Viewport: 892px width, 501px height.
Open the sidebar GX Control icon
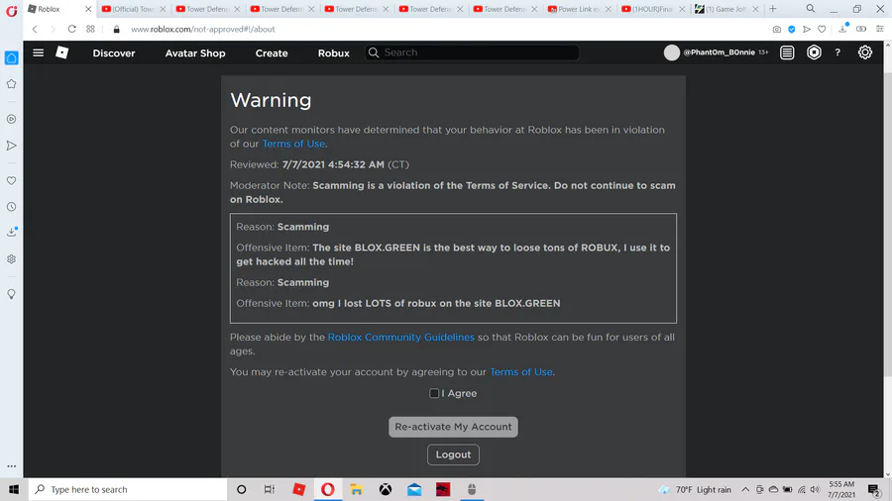11,119
